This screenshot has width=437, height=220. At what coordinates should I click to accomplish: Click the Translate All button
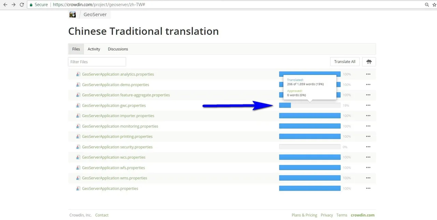tap(345, 62)
